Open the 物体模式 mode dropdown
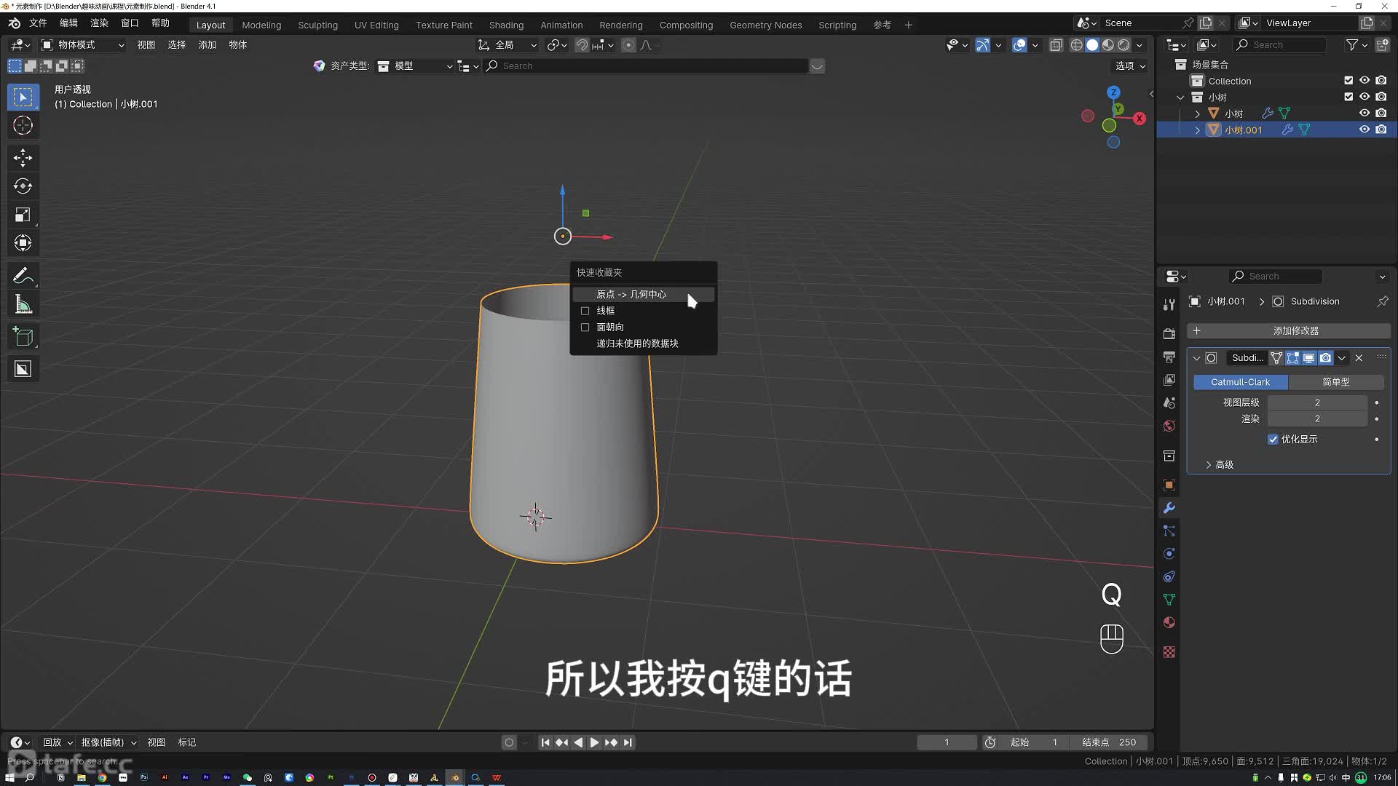This screenshot has height=786, width=1398. pyautogui.click(x=82, y=45)
